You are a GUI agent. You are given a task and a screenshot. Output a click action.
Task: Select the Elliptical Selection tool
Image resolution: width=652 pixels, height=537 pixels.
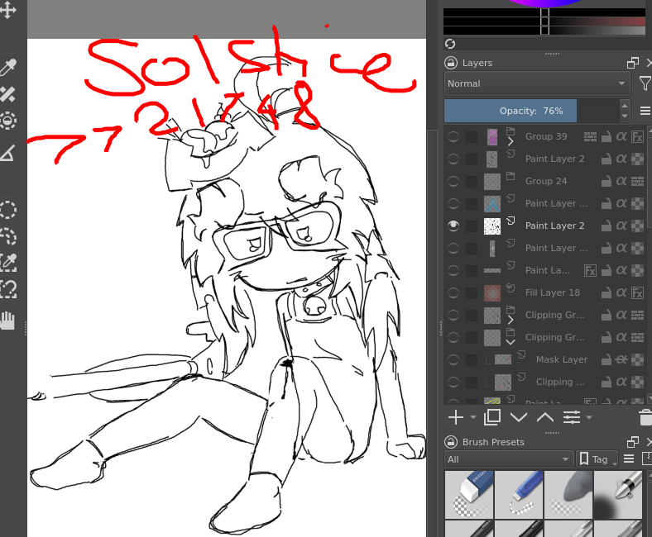click(7, 210)
